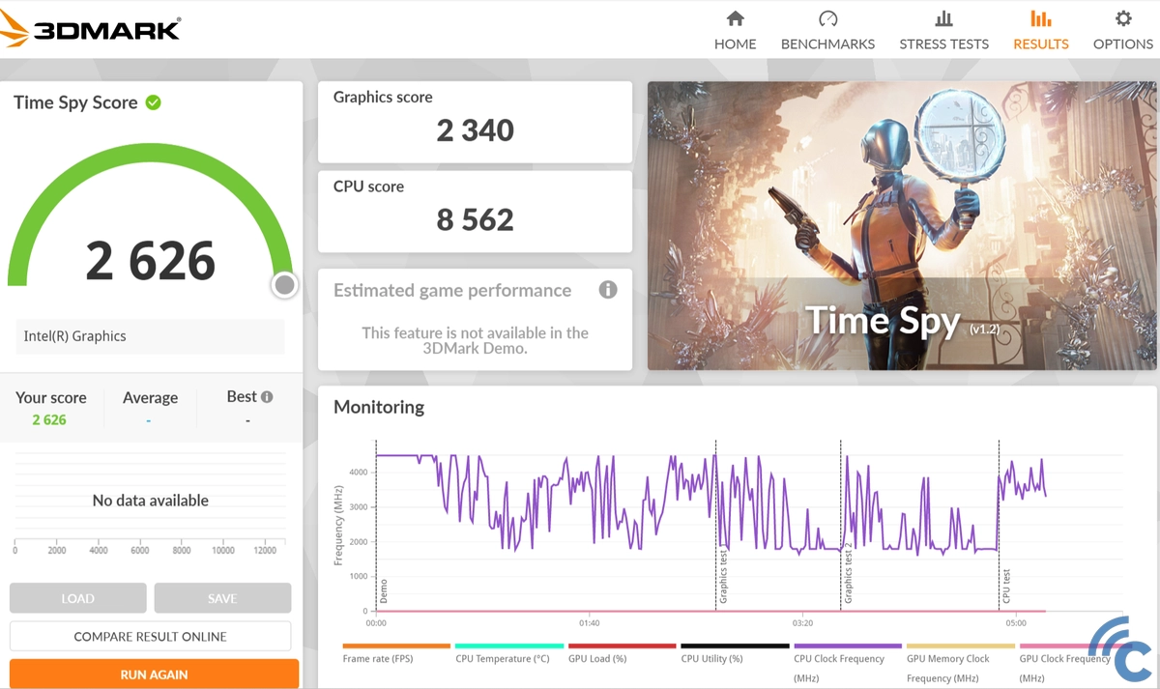Click the Home house icon

tap(735, 18)
